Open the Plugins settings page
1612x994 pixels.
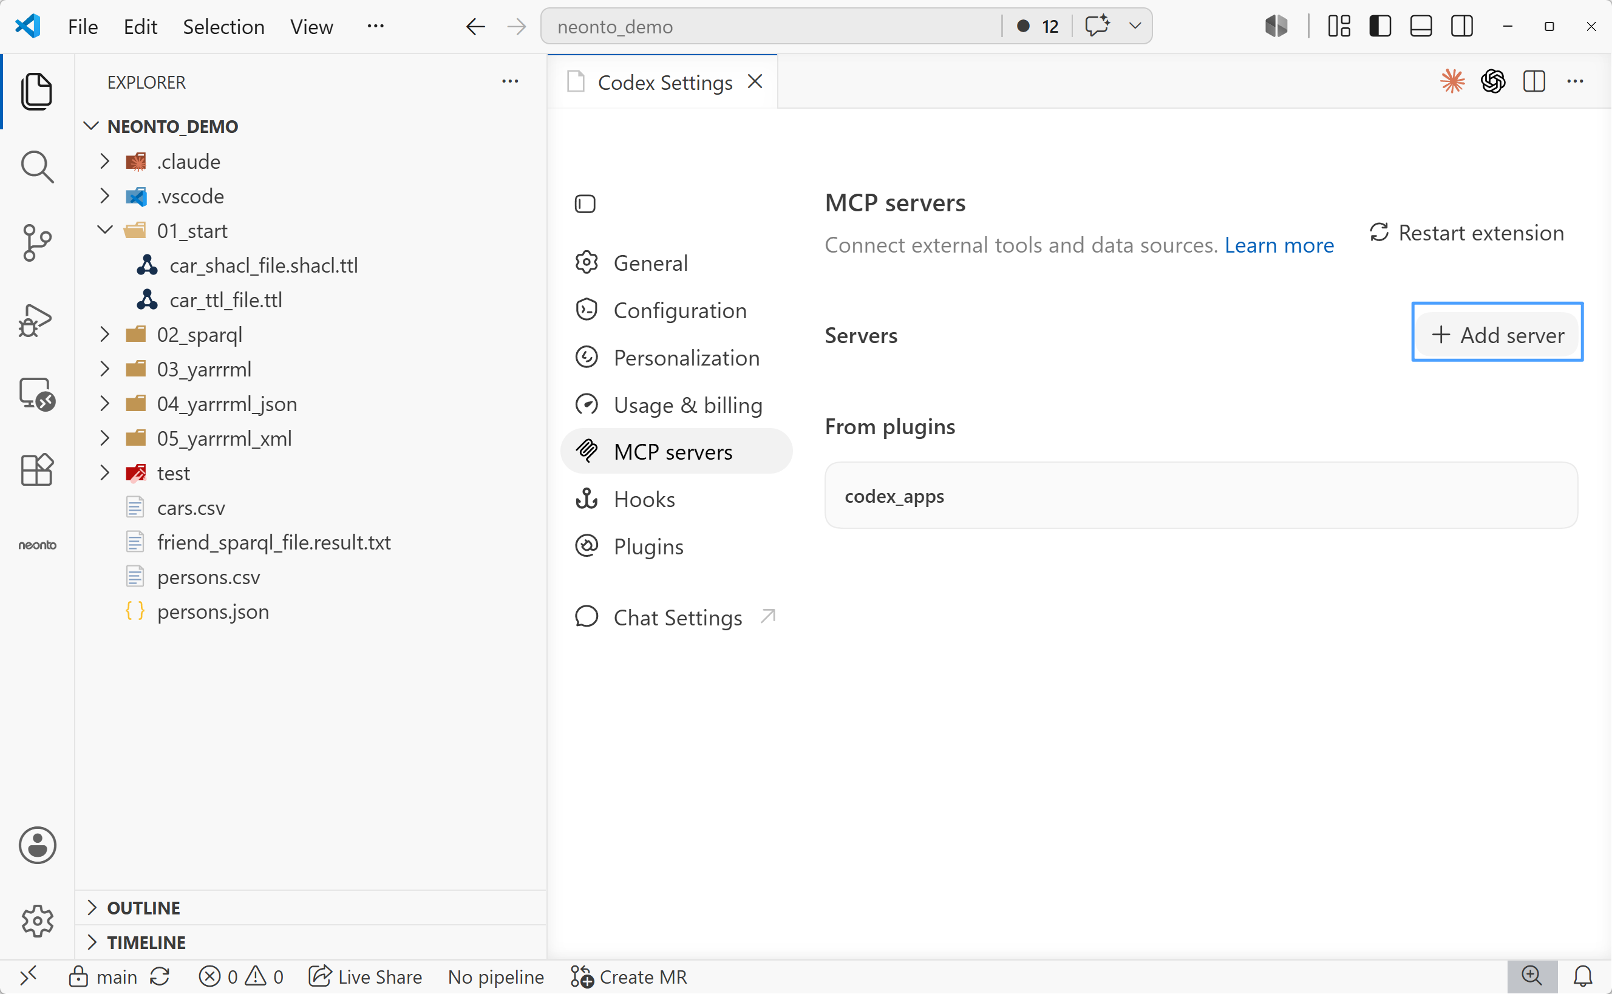click(676, 547)
